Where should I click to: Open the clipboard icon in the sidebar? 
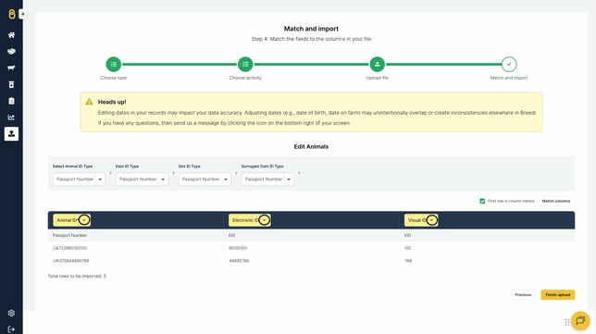click(x=11, y=101)
